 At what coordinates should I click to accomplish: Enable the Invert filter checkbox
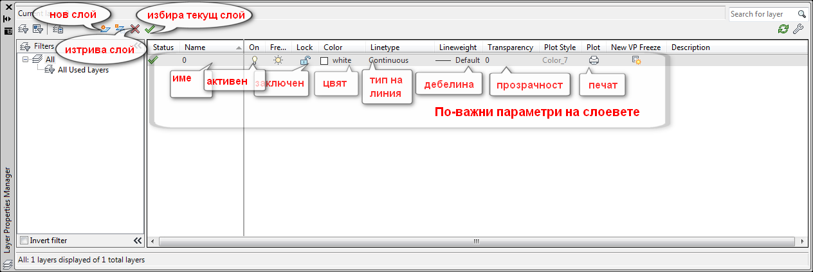point(24,241)
